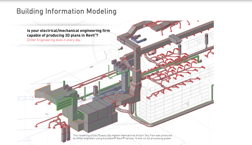Click the caption line mentioning AutoDesk Revit Version 10
Image resolution: width=252 pixels, height=145 pixels.
click(122, 138)
